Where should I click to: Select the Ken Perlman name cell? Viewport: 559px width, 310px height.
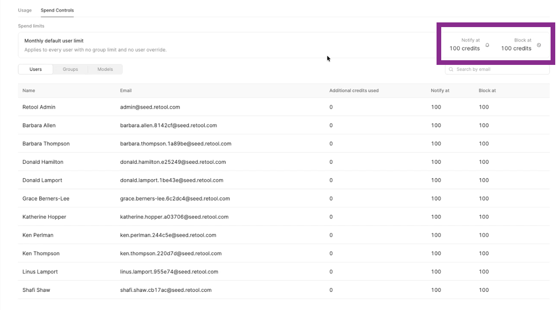[x=38, y=235]
